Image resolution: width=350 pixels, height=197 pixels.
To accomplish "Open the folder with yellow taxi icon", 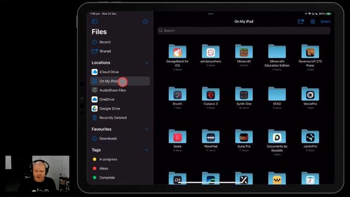I will coord(277,178).
